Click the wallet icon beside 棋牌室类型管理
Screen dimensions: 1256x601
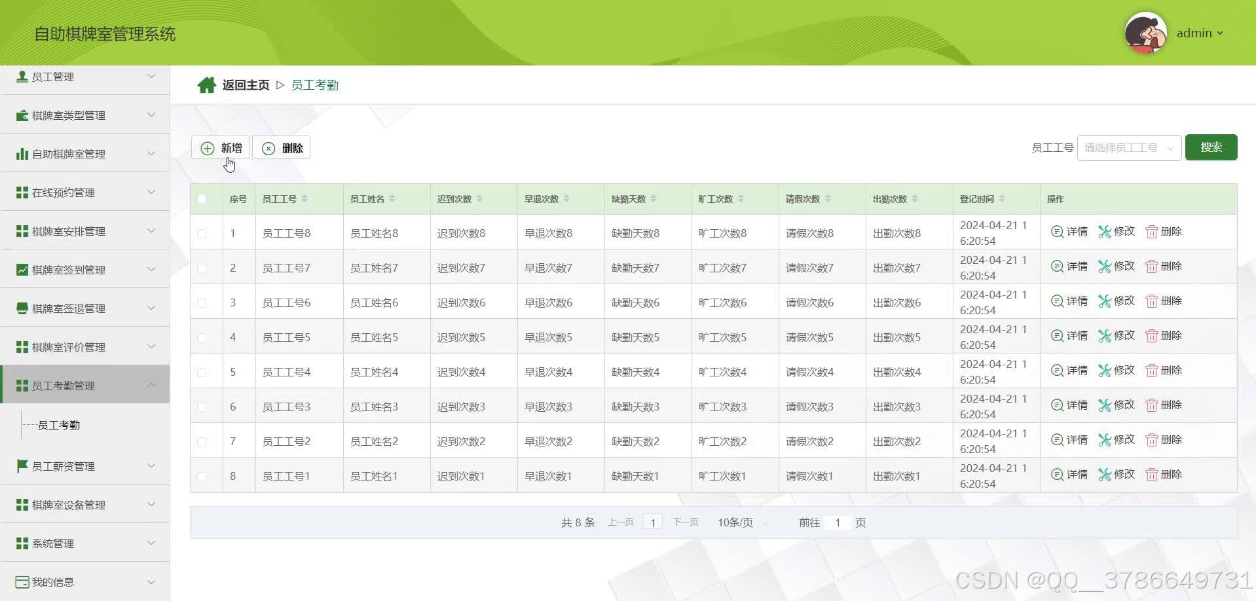click(22, 115)
